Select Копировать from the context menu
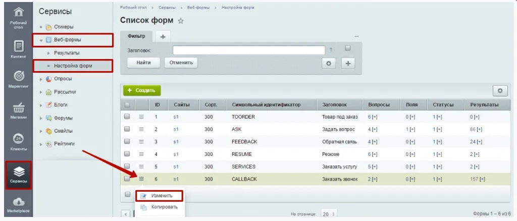The width and height of the screenshot is (517, 221). 164,207
